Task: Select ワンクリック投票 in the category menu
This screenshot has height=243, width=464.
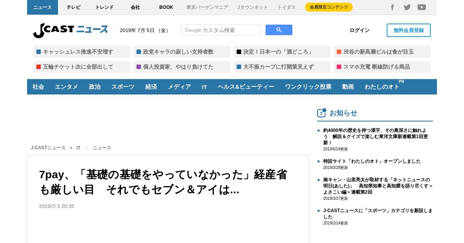Action: coord(308,87)
